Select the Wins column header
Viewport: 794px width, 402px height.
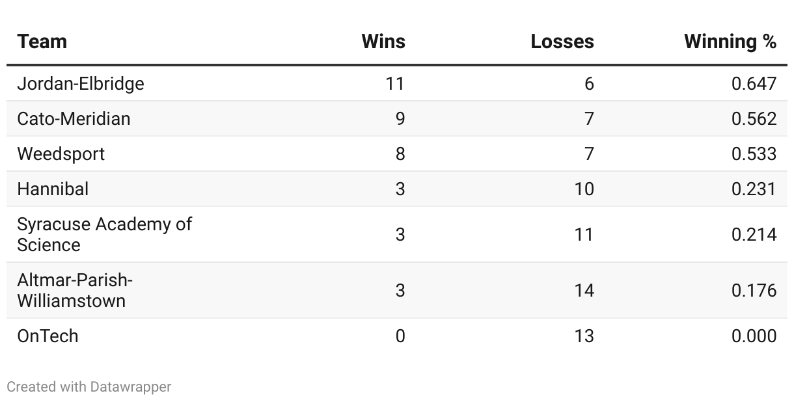pyautogui.click(x=383, y=42)
